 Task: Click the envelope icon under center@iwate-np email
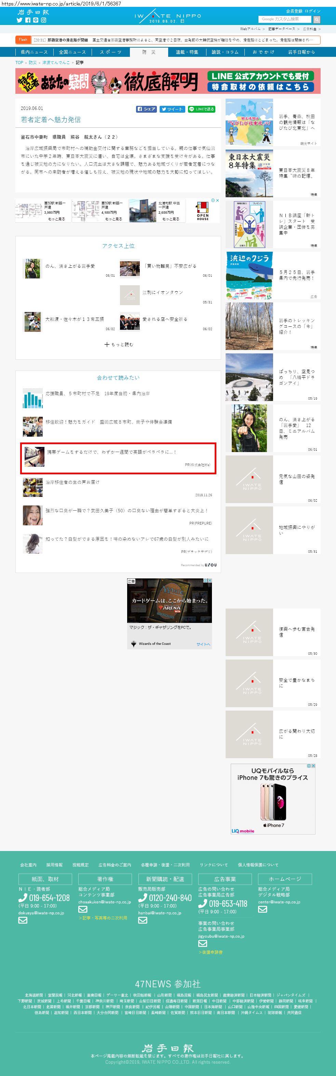click(x=263, y=909)
